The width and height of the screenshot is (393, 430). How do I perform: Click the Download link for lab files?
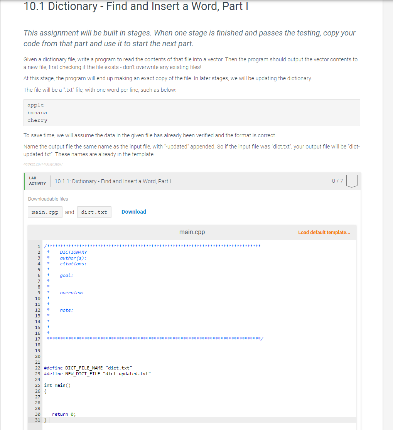pyautogui.click(x=133, y=212)
